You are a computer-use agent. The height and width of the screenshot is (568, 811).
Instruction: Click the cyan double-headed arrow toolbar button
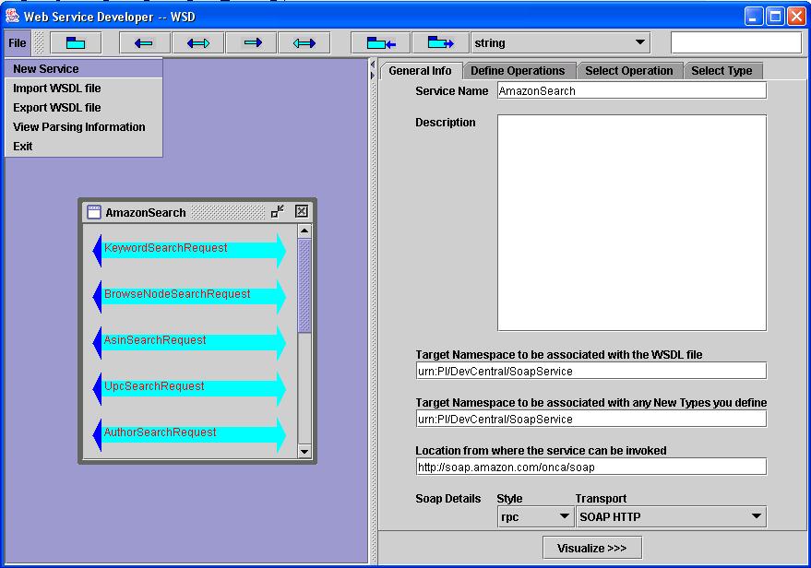304,43
